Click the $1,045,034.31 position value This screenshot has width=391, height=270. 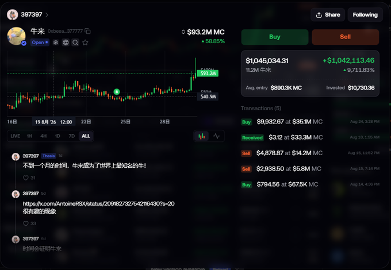point(267,61)
